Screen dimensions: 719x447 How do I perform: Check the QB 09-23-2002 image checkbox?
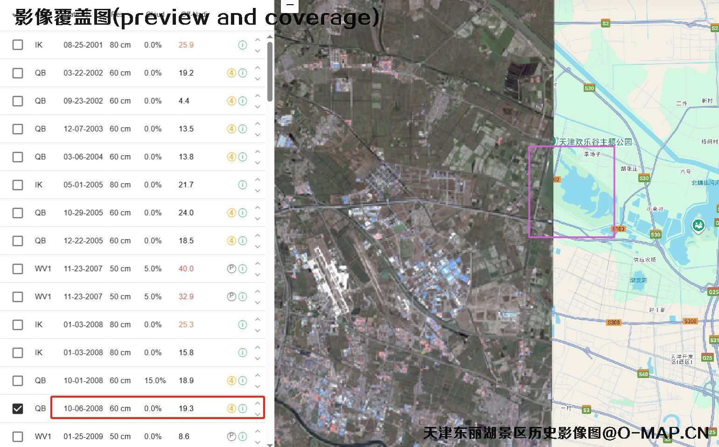(x=18, y=101)
